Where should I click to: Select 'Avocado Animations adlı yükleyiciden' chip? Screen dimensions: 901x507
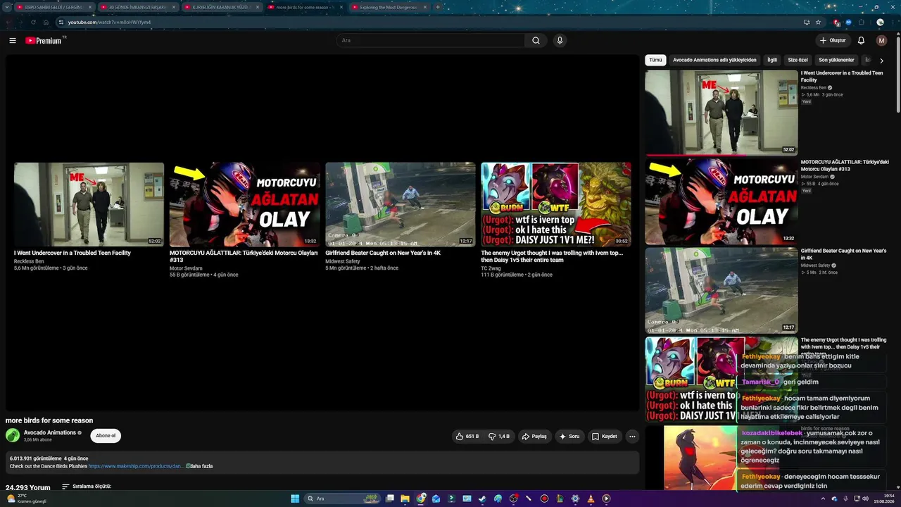pyautogui.click(x=714, y=61)
